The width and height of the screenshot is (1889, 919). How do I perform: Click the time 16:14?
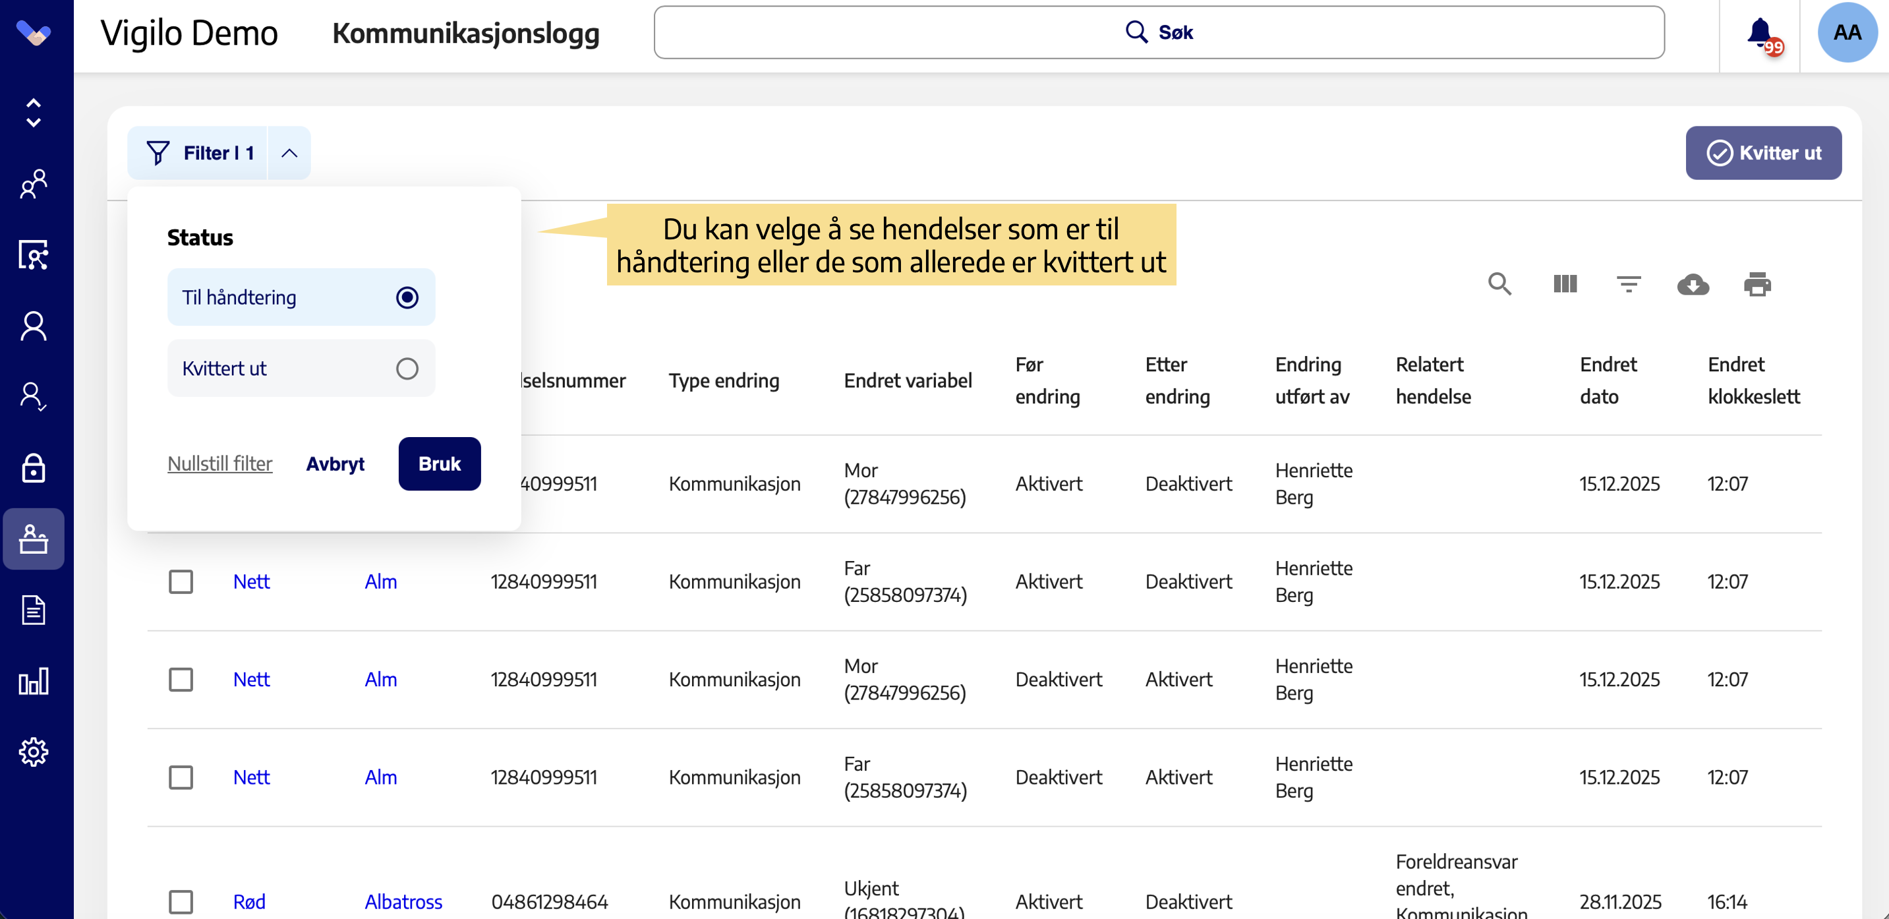(x=1727, y=902)
